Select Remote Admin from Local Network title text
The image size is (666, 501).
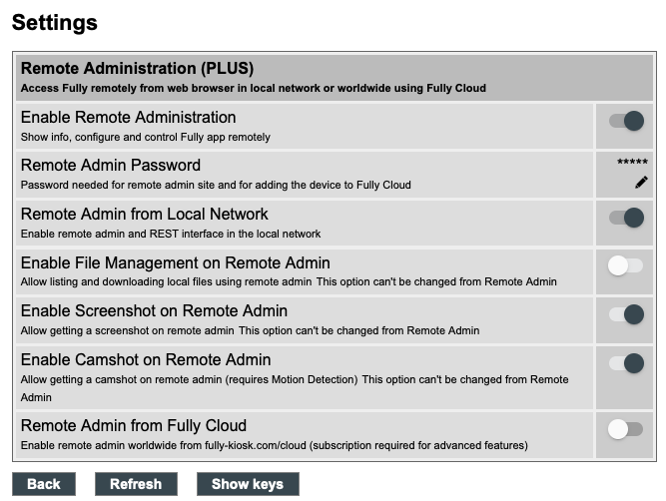click(x=145, y=215)
